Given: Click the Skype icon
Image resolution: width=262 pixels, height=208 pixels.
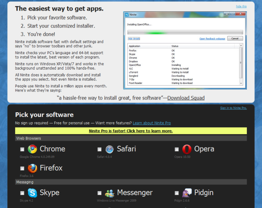Looking at the screenshot, I should (x=32, y=193).
